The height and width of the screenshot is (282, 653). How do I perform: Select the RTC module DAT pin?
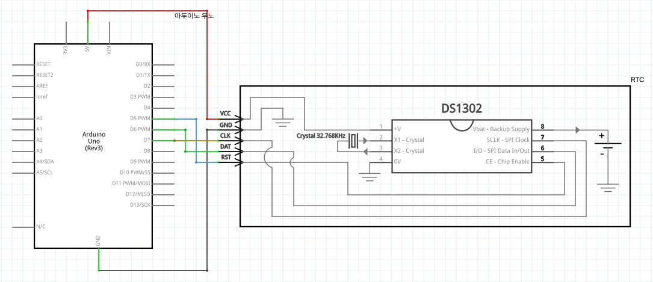pyautogui.click(x=231, y=152)
